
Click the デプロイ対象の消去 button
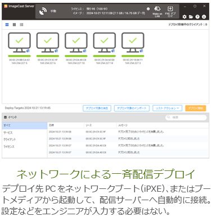[97, 108]
